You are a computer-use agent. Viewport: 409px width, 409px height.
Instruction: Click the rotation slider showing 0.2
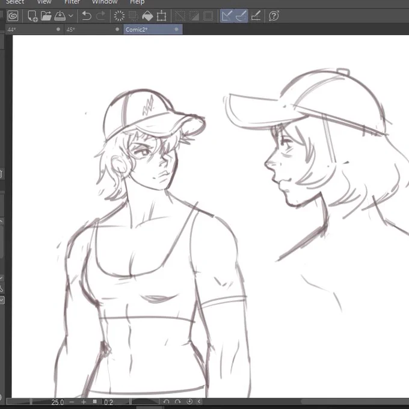[131, 402]
